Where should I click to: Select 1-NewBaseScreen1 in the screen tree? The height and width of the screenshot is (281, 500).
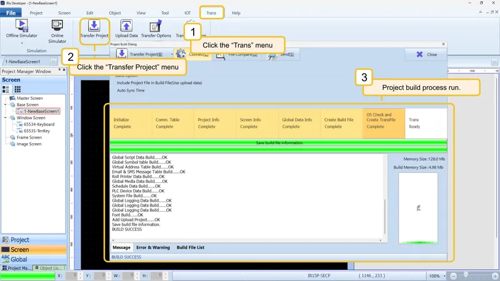pos(41,111)
